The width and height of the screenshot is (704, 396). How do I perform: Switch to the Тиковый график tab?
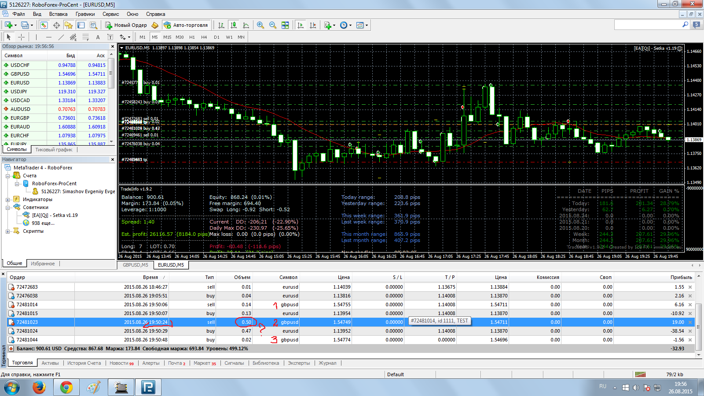coord(54,150)
